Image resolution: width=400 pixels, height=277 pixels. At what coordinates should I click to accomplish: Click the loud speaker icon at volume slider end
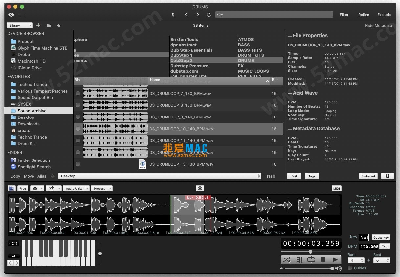[x=339, y=268]
